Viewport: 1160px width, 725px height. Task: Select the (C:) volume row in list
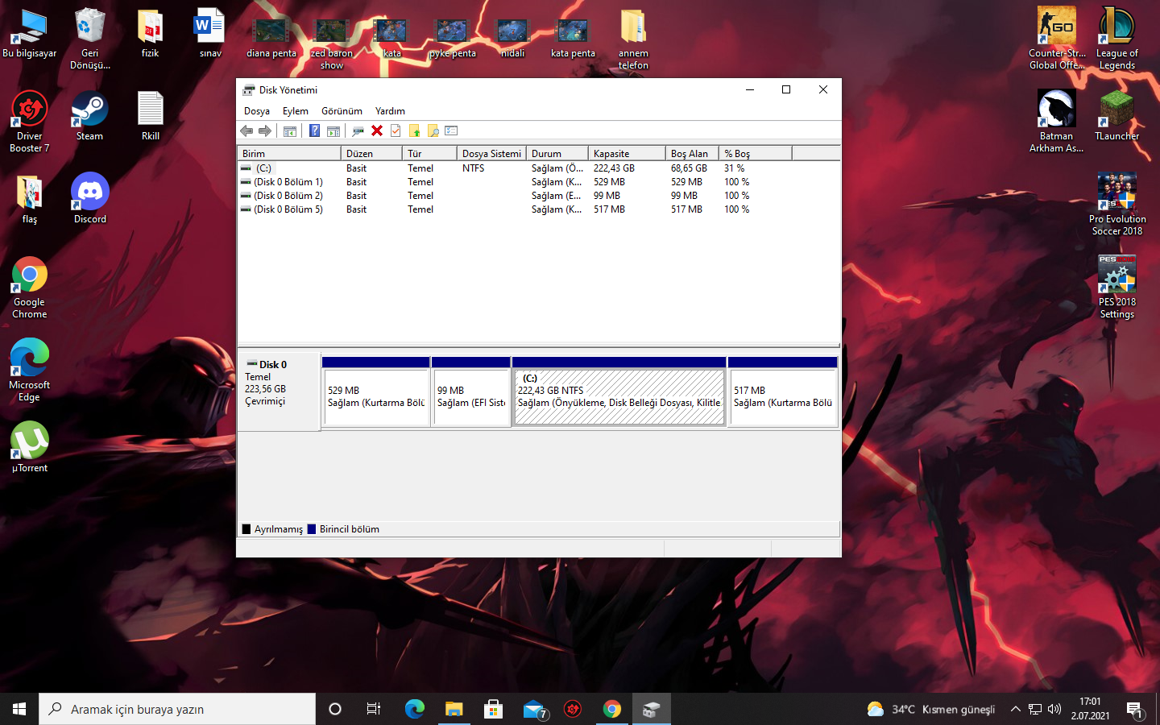point(538,168)
